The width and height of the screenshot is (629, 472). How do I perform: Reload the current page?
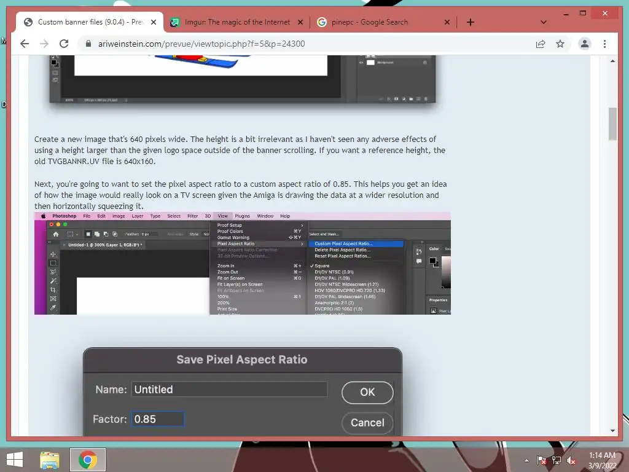(x=64, y=44)
